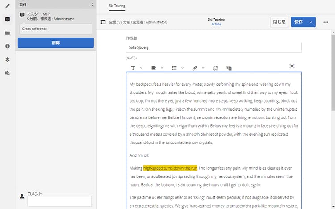The height and width of the screenshot is (209, 335).
Task: Click the annotation speech bubble icon
Action: 22,15
